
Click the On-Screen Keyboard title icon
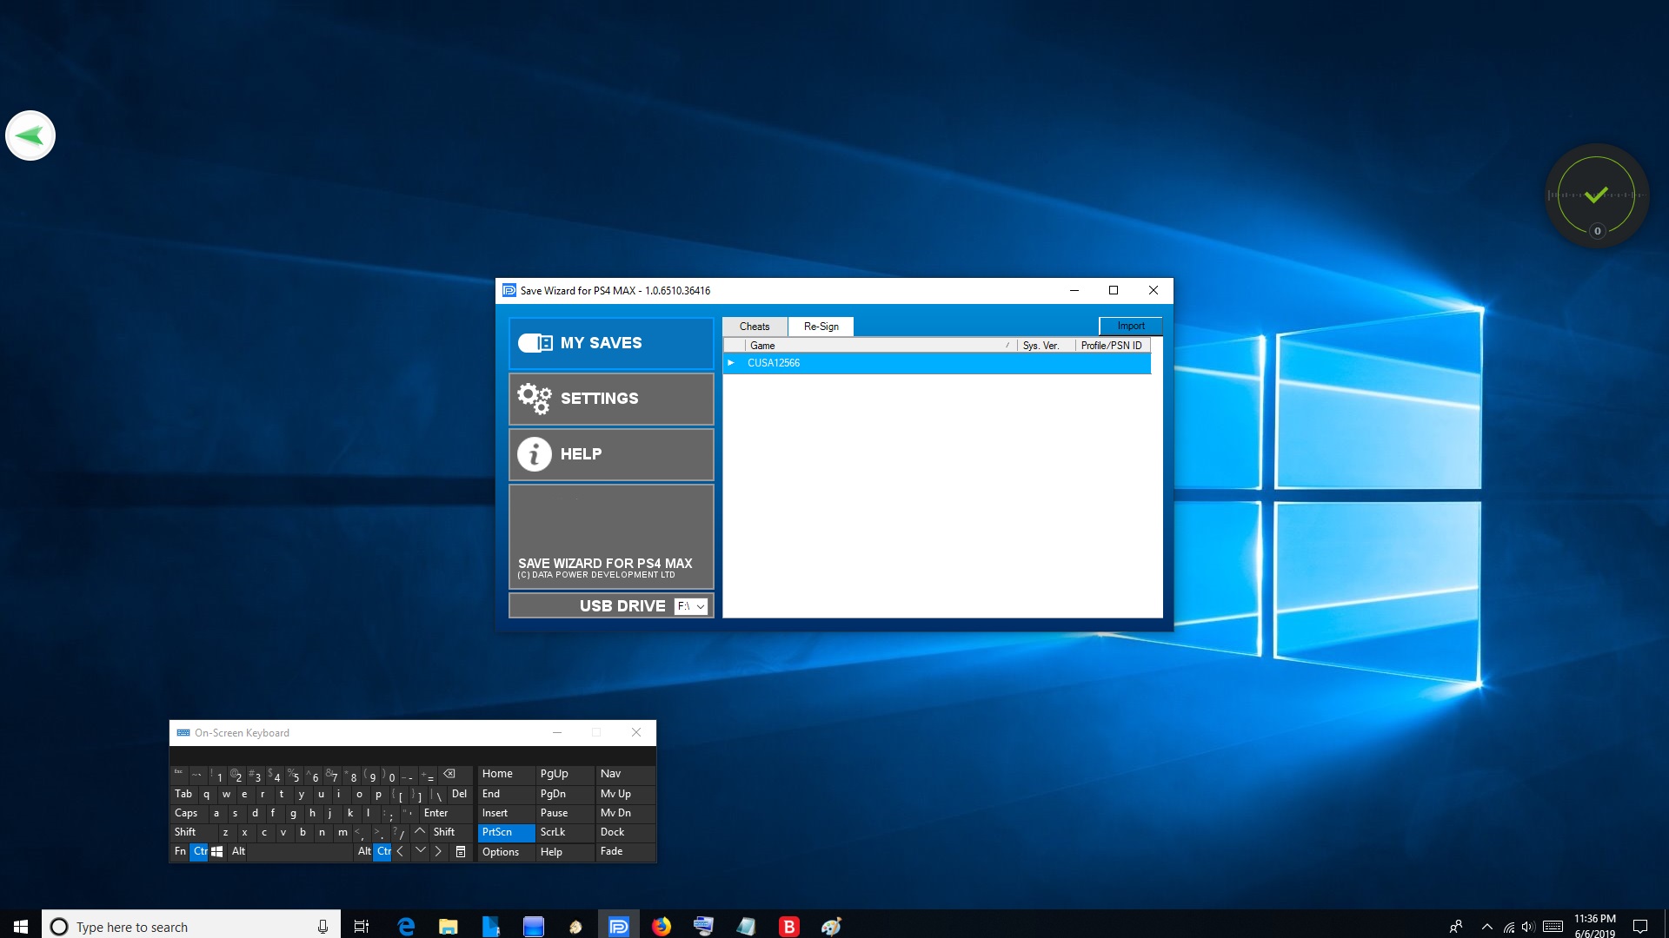tap(183, 733)
